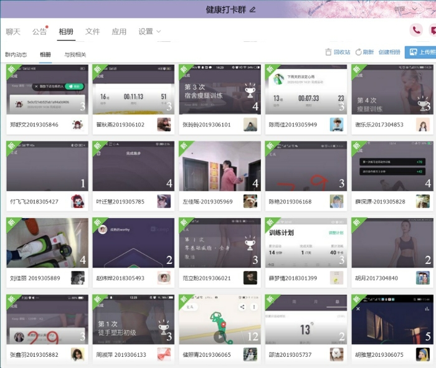
Task: Open the 应用 apps tab
Action: tap(119, 32)
